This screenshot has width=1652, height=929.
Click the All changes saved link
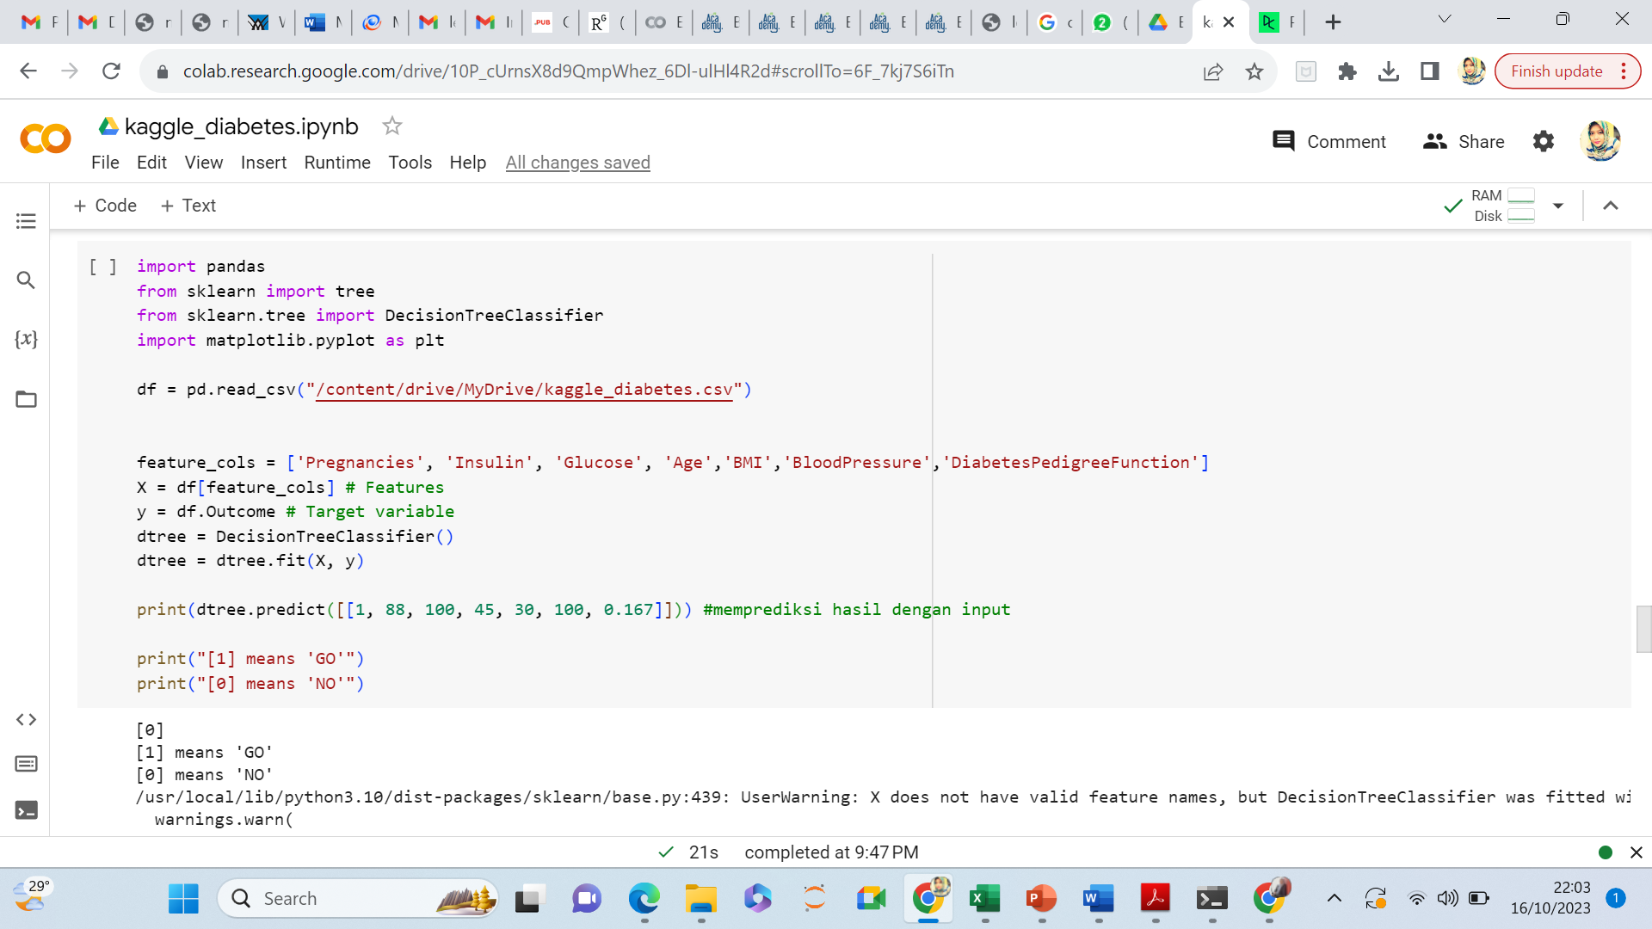point(577,163)
